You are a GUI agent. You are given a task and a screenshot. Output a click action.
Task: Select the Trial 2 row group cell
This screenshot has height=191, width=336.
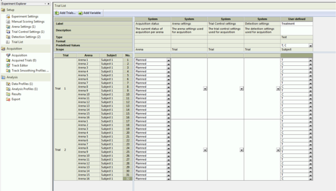(65, 150)
